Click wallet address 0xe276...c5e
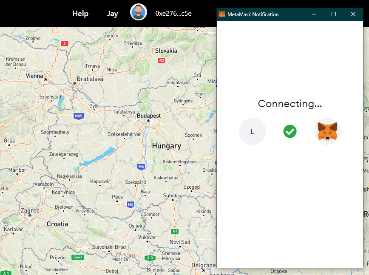The width and height of the screenshot is (369, 275). coord(173,14)
